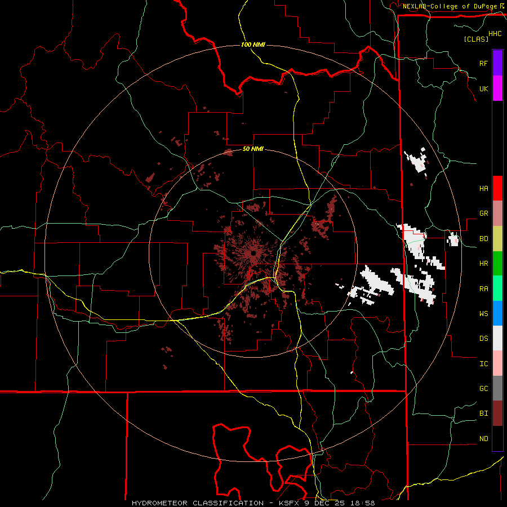Click the WS legend label
The width and height of the screenshot is (507, 507).
coord(483,314)
